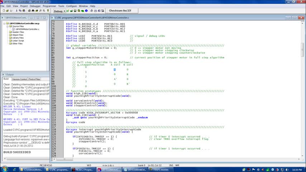The height and width of the screenshot is (172, 306).
Task: Open the View menu
Action: pos(15,6)
